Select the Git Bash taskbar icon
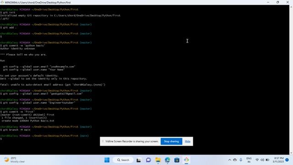The image size is (293, 165). click(x=186, y=160)
